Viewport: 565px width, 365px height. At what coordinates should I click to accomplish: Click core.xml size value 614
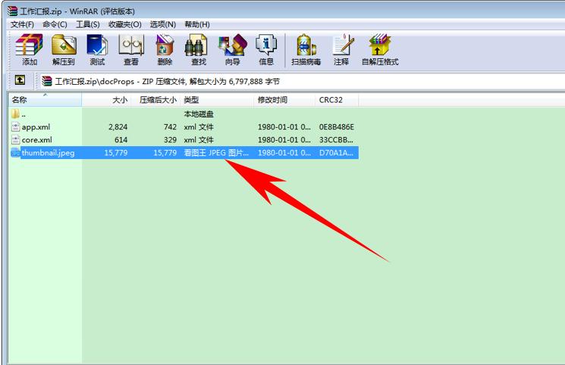coord(121,140)
